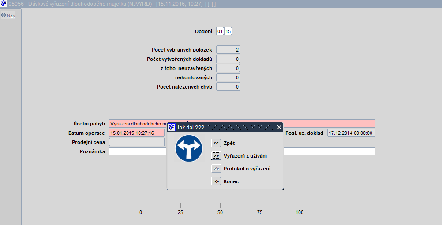Click the Počet vybraných položek field
The image size is (442, 225).
coord(228,50)
